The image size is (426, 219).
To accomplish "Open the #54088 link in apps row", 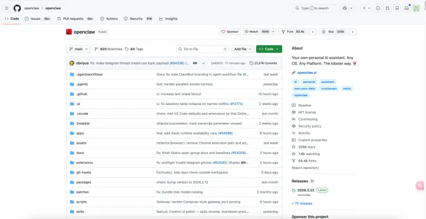I will click(x=226, y=133).
